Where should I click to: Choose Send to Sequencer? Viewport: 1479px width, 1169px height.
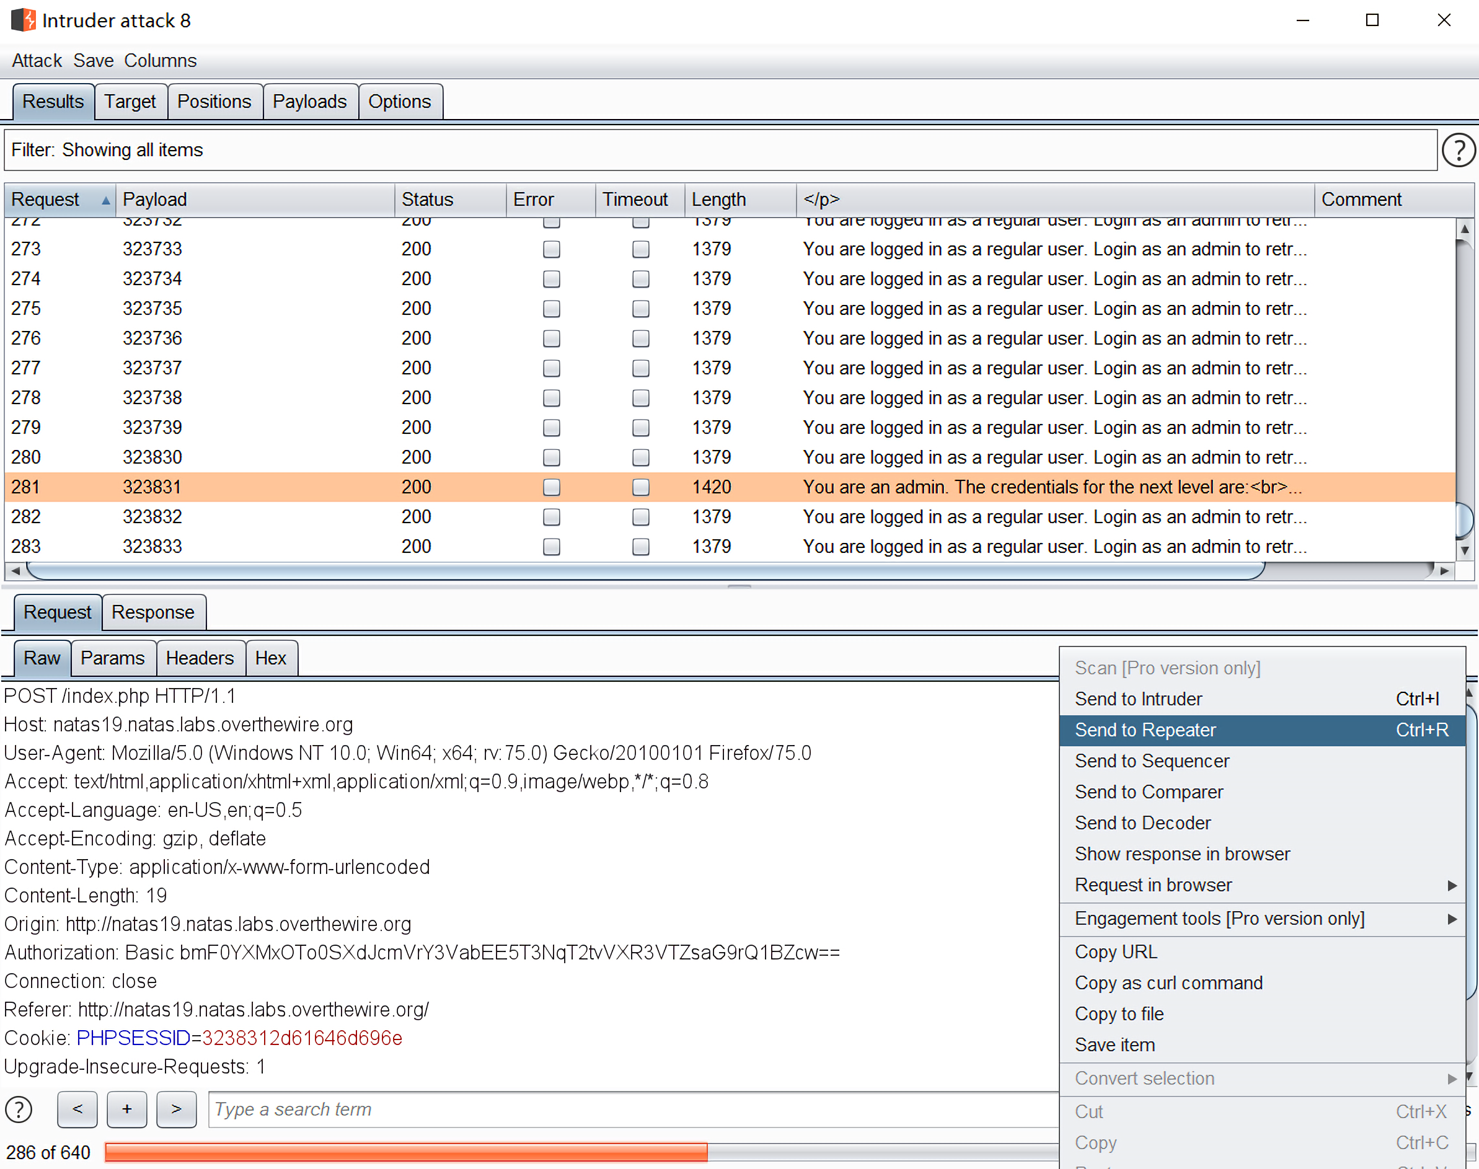tap(1262, 761)
